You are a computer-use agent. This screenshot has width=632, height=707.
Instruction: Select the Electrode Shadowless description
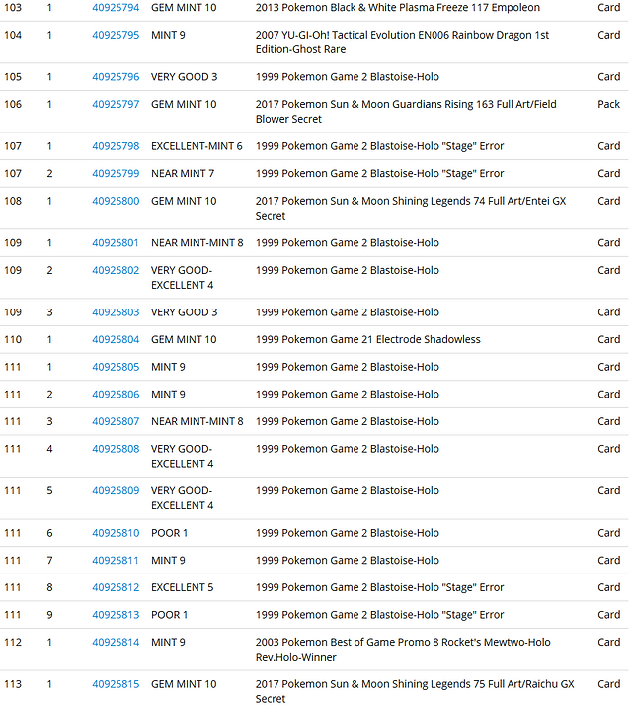pyautogui.click(x=367, y=339)
